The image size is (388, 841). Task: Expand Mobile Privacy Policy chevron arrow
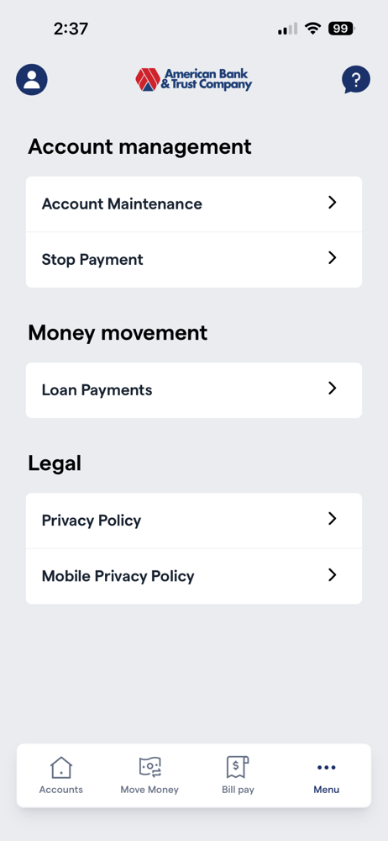pyautogui.click(x=333, y=575)
